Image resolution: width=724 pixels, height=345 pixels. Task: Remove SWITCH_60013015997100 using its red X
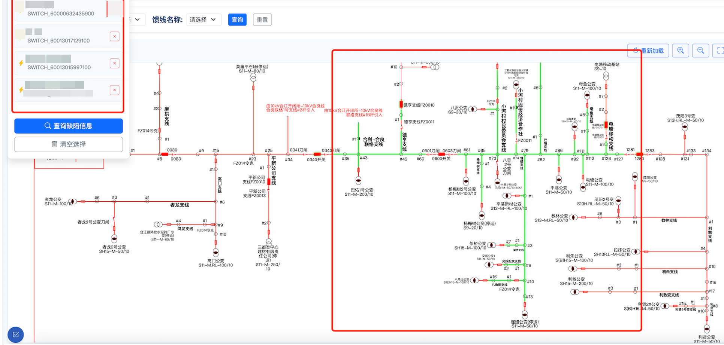point(114,63)
